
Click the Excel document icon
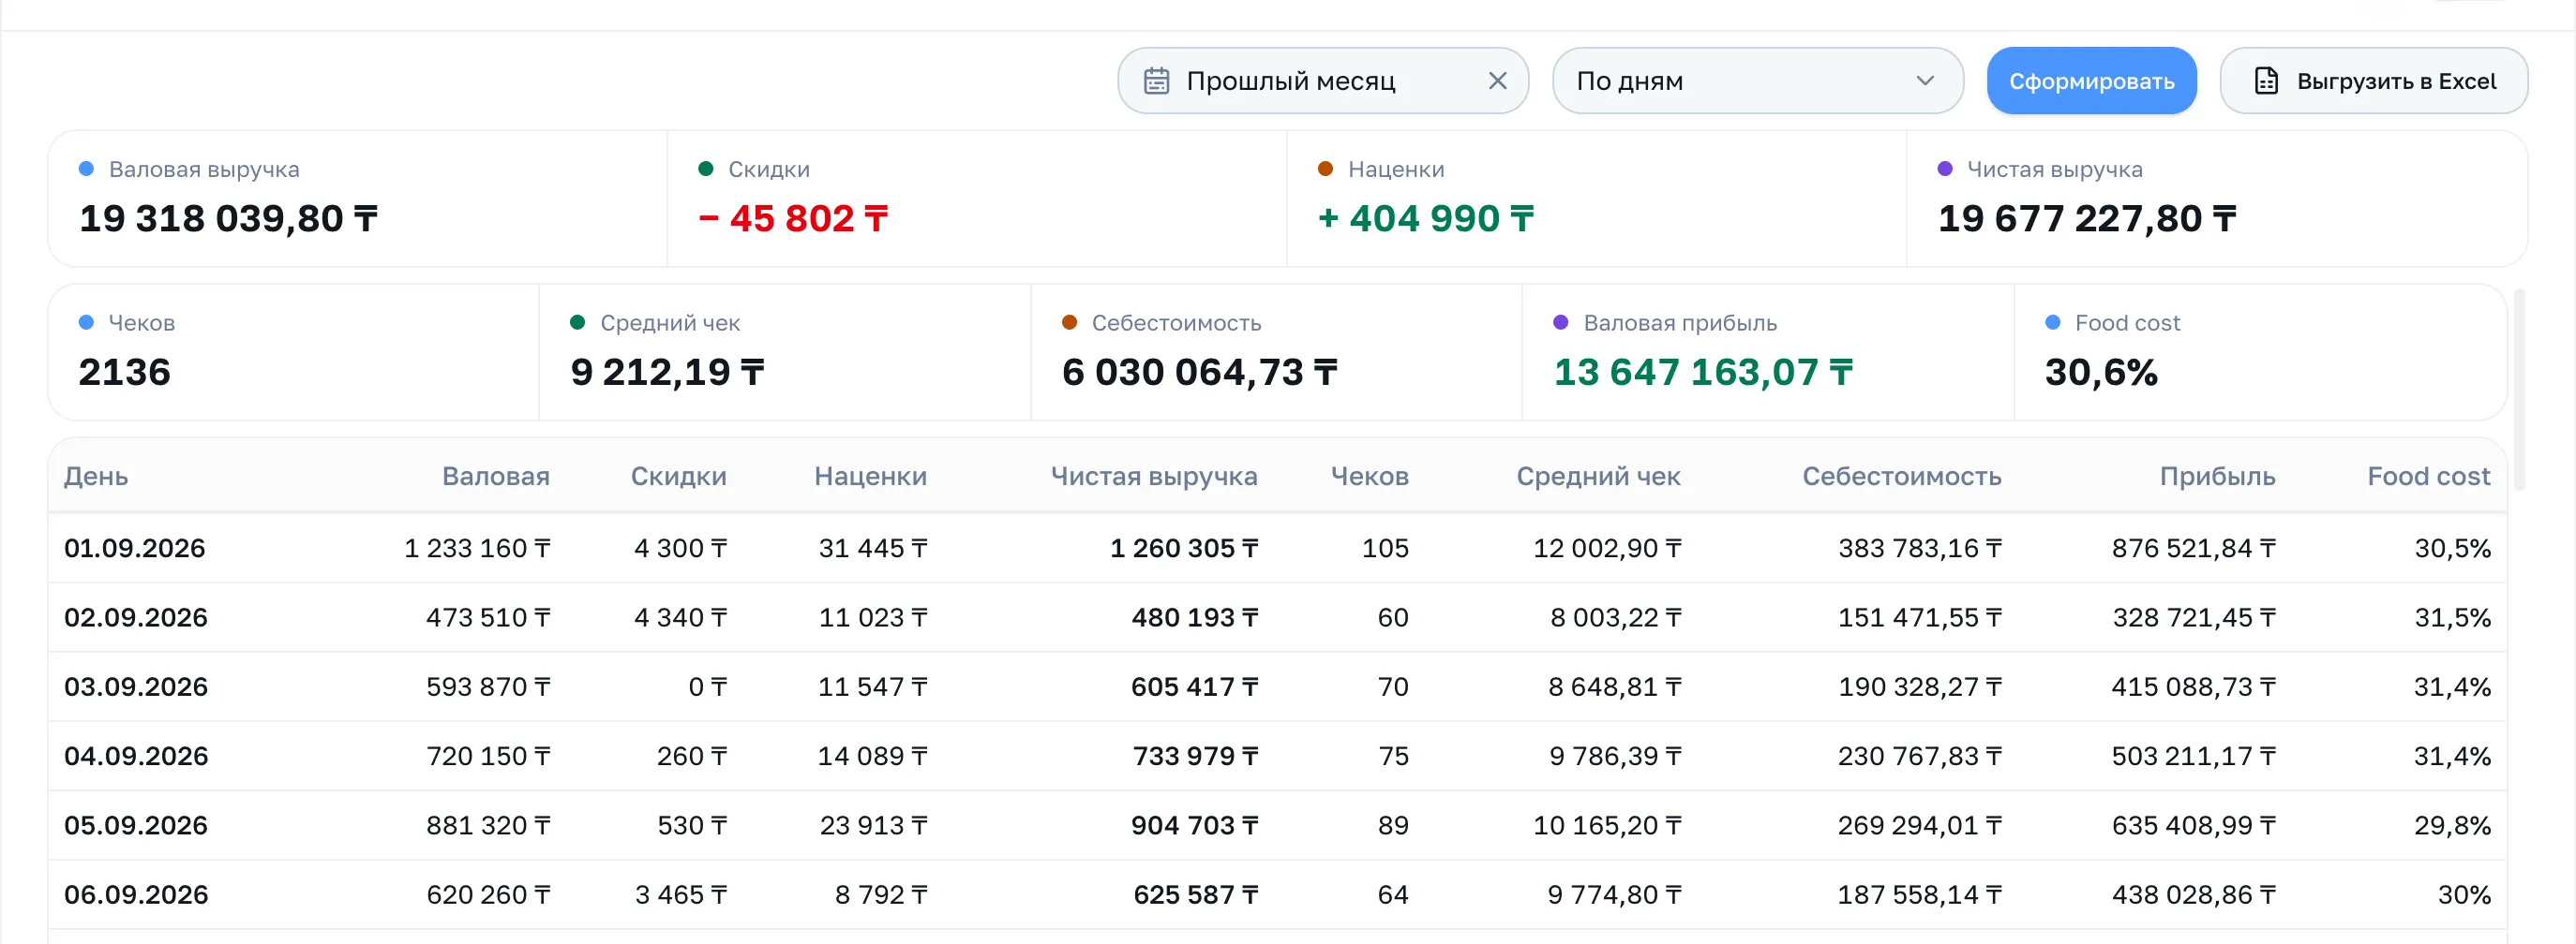[2266, 81]
